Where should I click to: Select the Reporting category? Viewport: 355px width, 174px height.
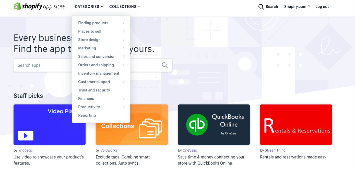coord(87,115)
